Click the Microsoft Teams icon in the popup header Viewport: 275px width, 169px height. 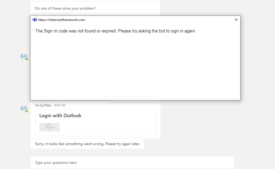pyautogui.click(x=35, y=20)
